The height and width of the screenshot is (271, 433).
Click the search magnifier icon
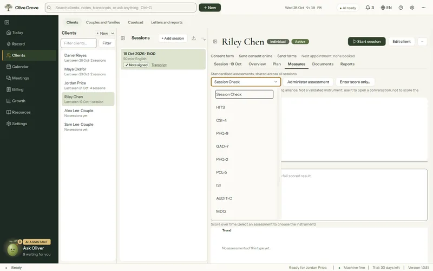click(49, 8)
